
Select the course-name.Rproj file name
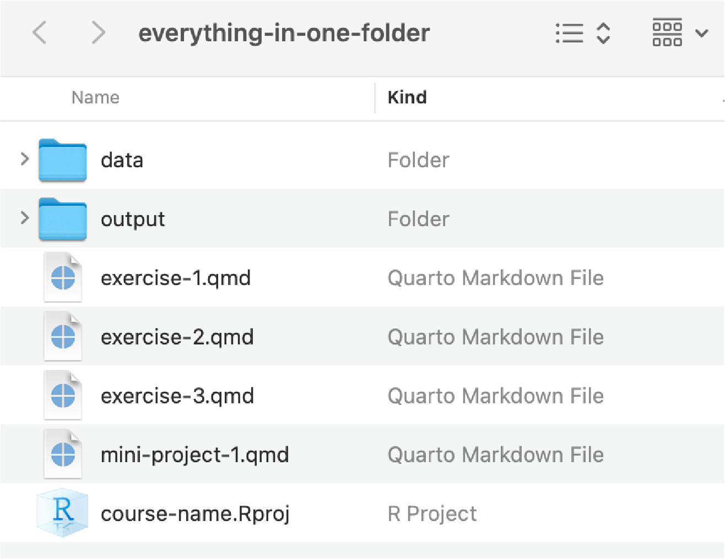tap(195, 514)
